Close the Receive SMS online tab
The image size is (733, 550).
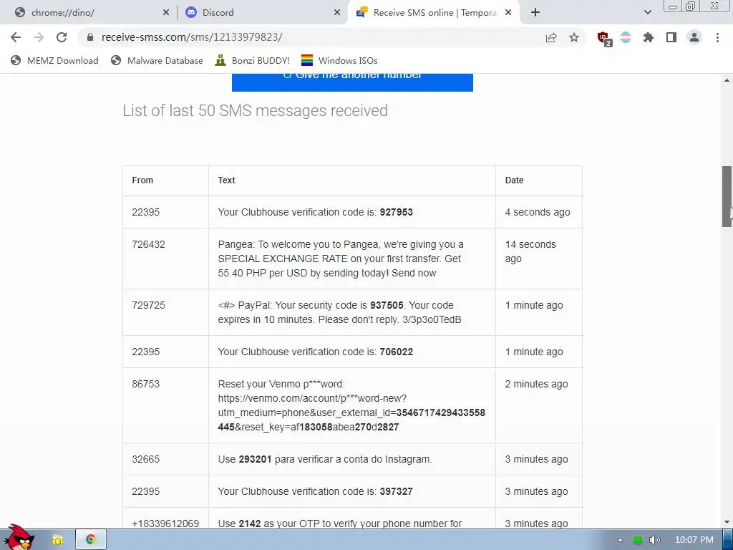(x=508, y=13)
